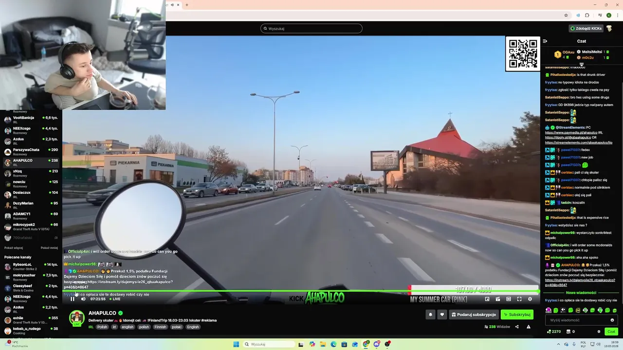
Task: Select the Polish tag
Action: click(x=102, y=327)
